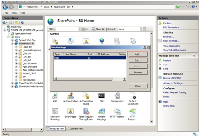The image size is (200, 137).
Task: Click the back navigation arrow
Action: [x=5, y=7]
